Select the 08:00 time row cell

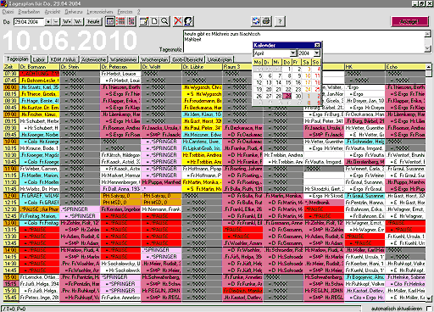(x=11, y=87)
